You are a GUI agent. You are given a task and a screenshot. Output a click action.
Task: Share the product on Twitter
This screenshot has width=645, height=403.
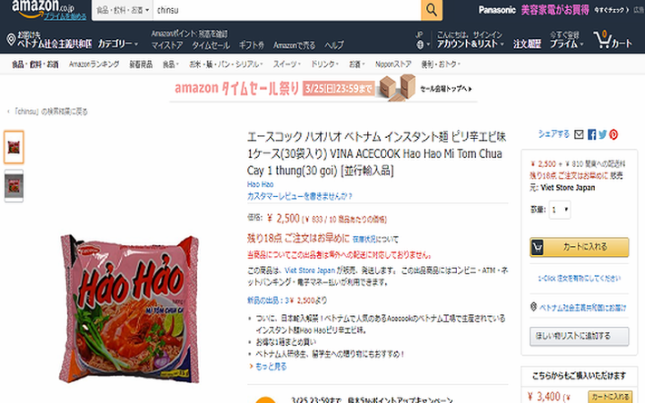(x=602, y=134)
